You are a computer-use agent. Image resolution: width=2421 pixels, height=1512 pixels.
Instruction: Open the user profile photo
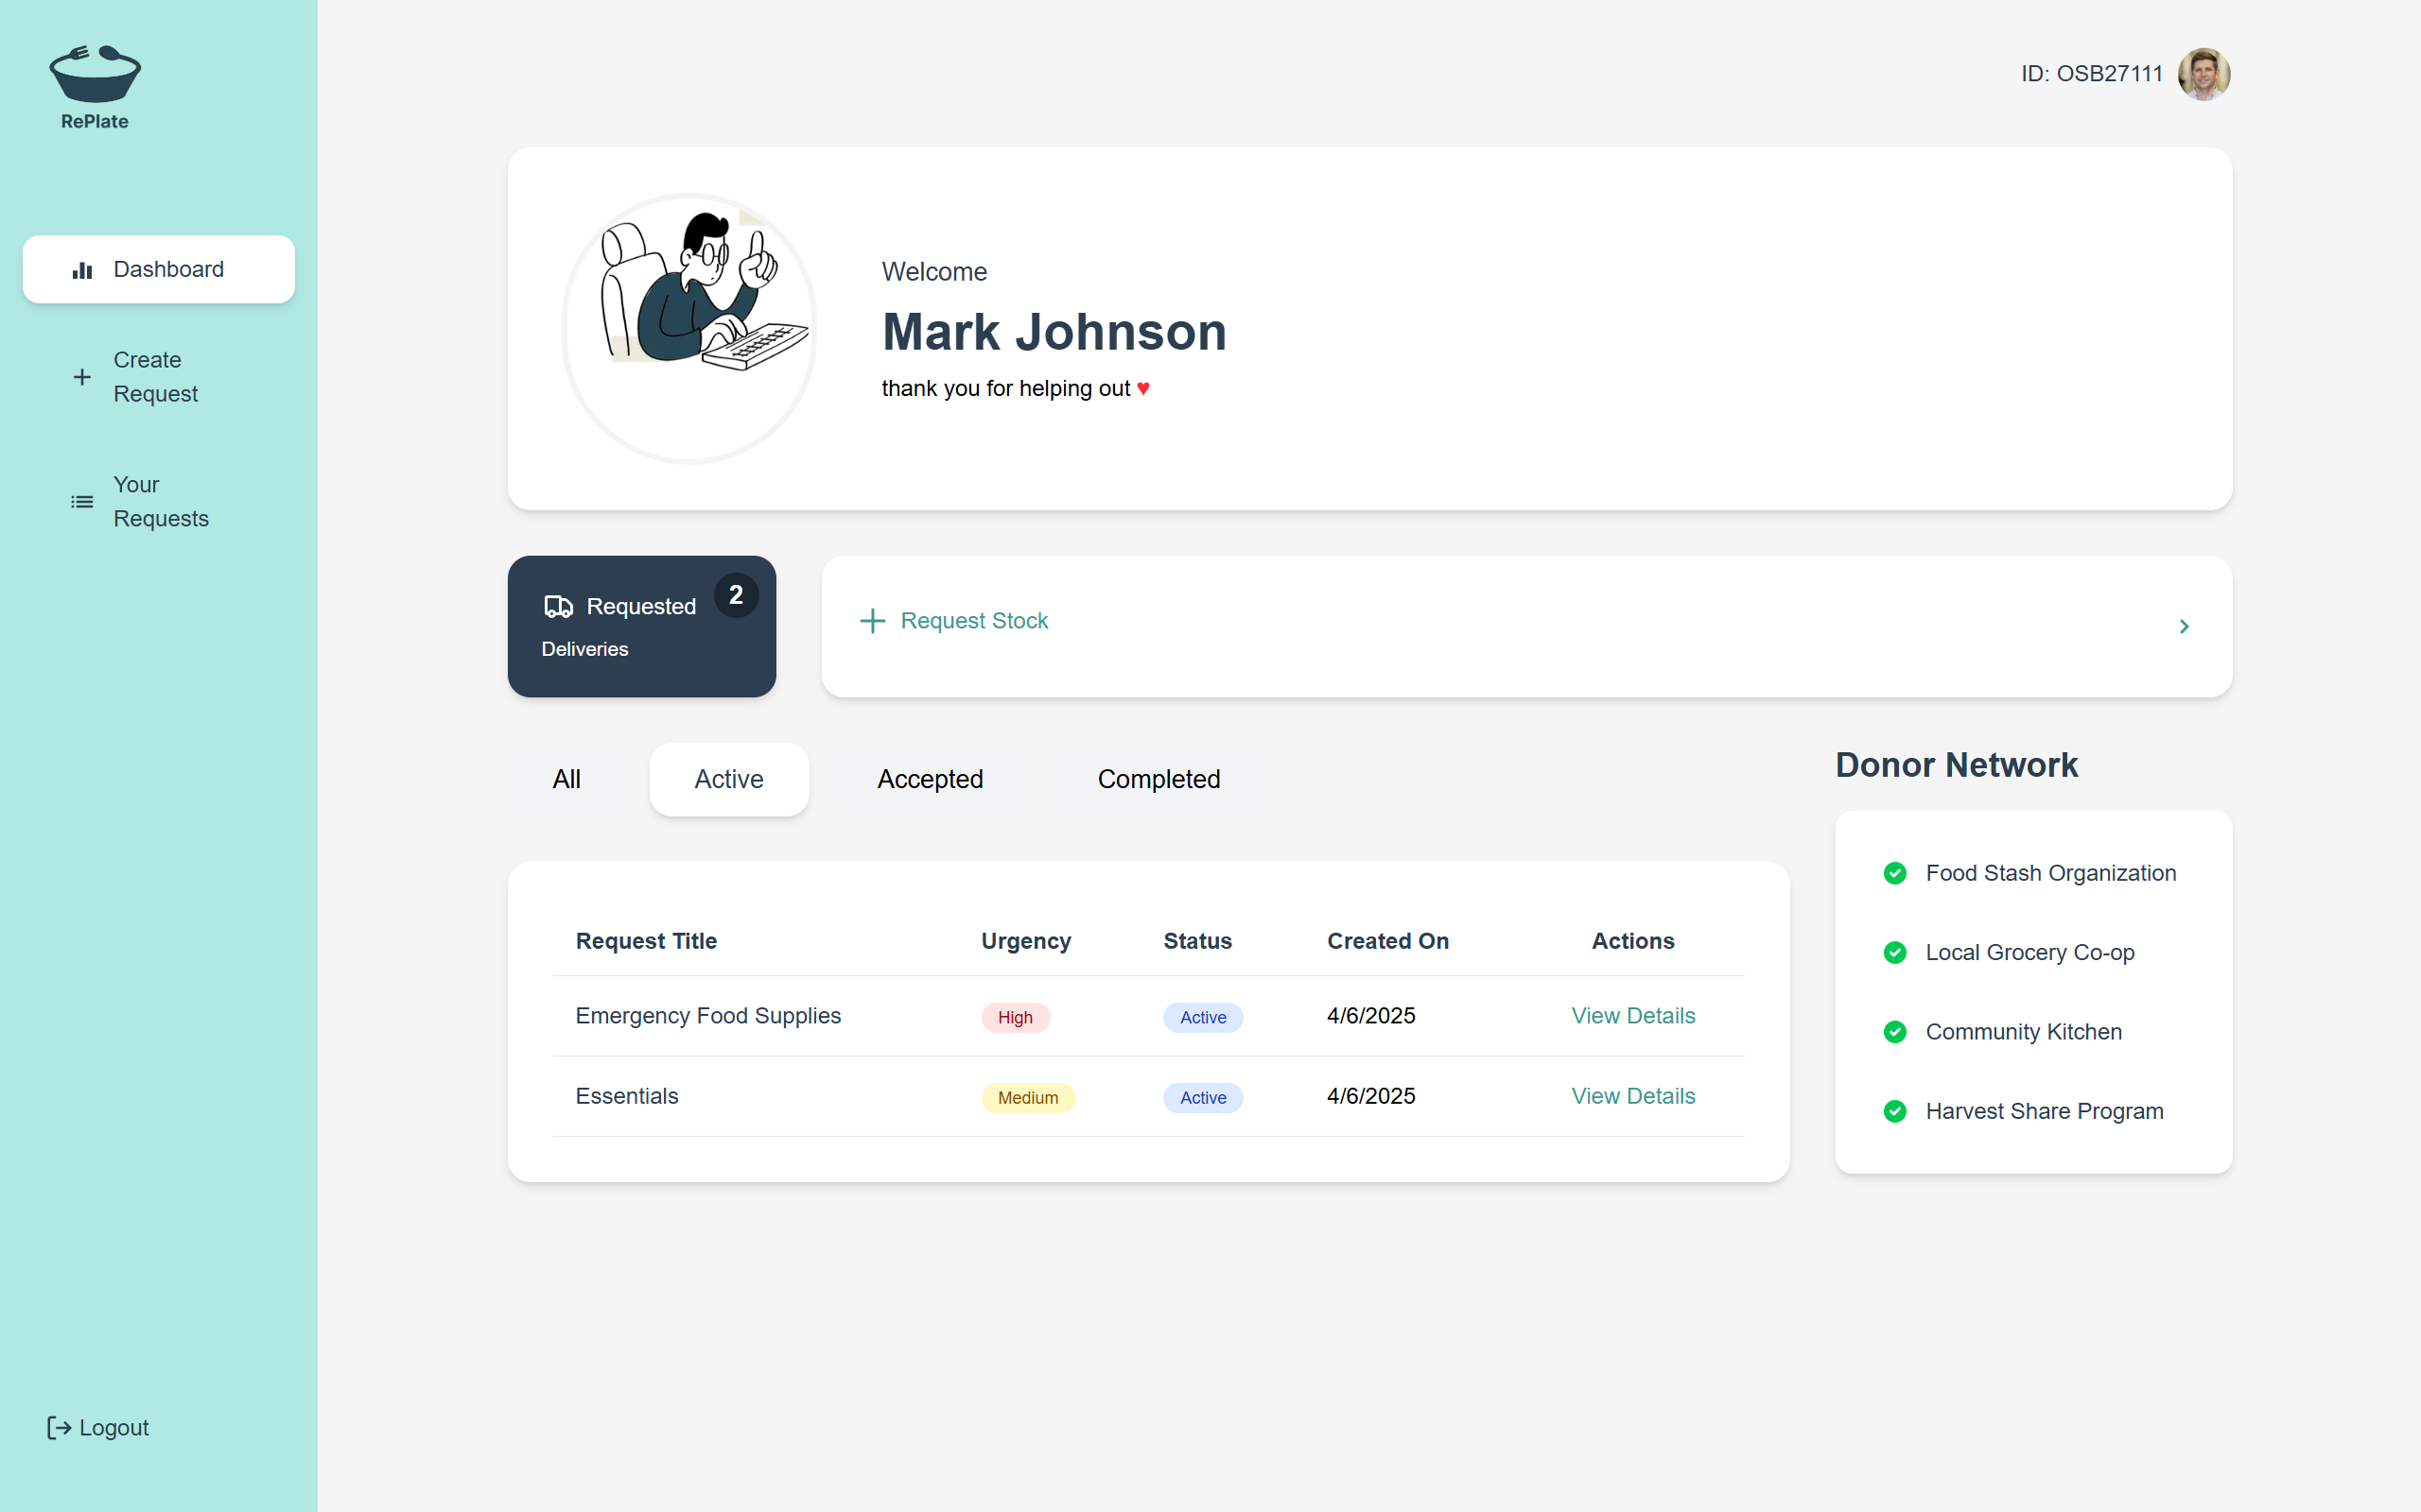[2203, 74]
